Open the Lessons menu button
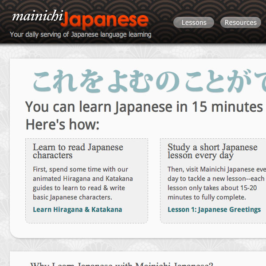 [194, 23]
